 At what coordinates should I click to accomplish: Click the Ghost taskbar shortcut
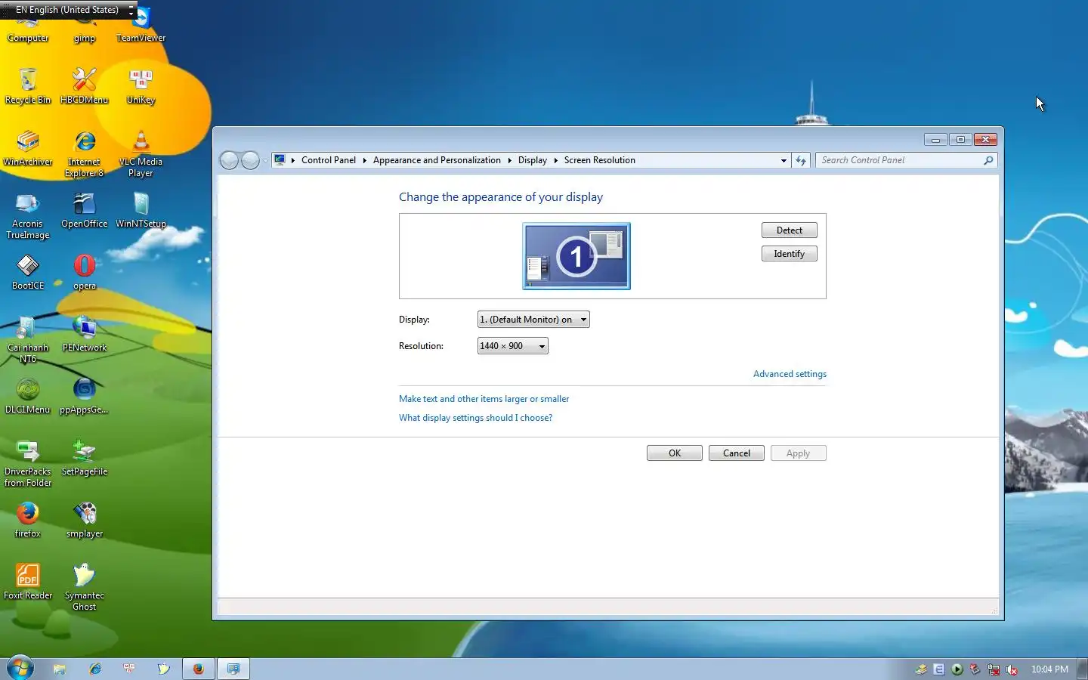tap(163, 669)
